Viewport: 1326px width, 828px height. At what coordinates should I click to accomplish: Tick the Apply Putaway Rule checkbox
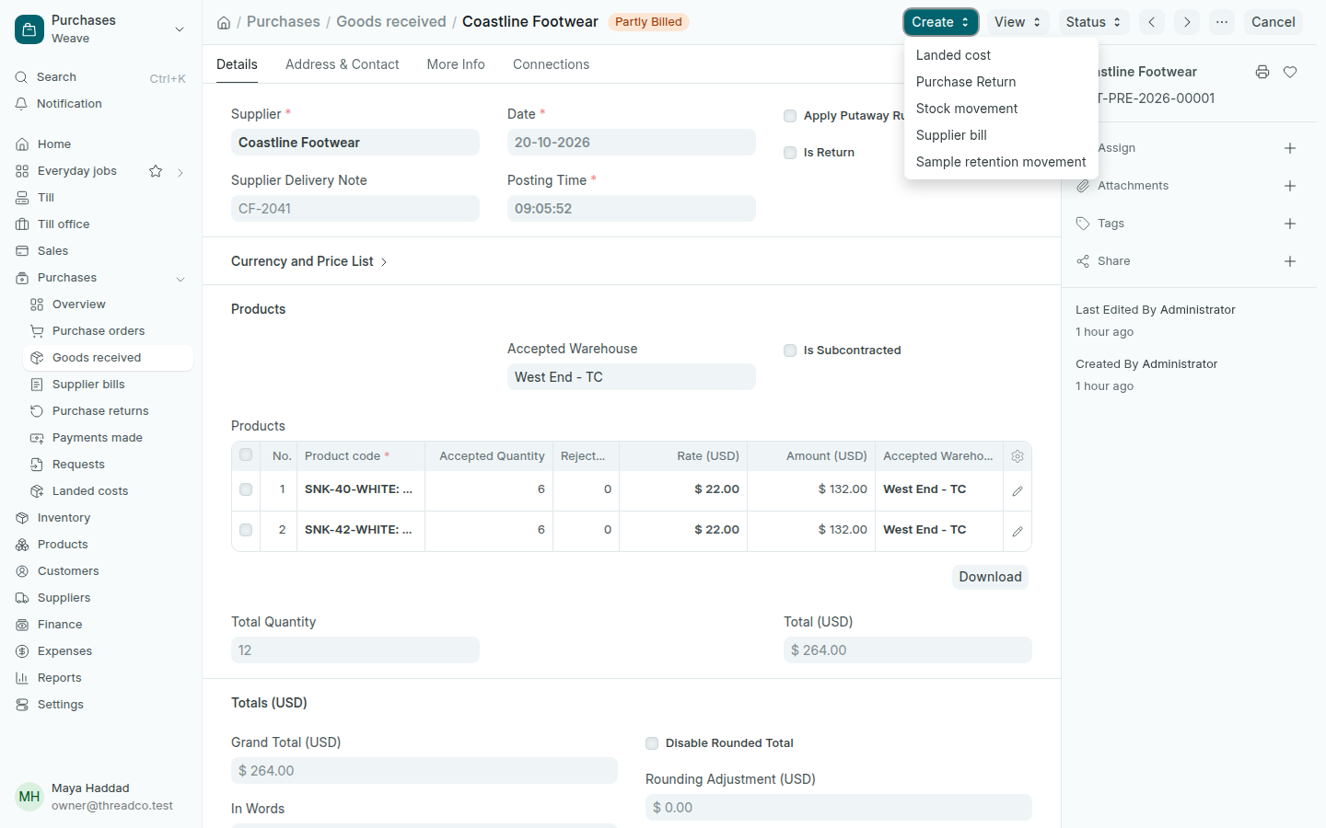pos(790,116)
